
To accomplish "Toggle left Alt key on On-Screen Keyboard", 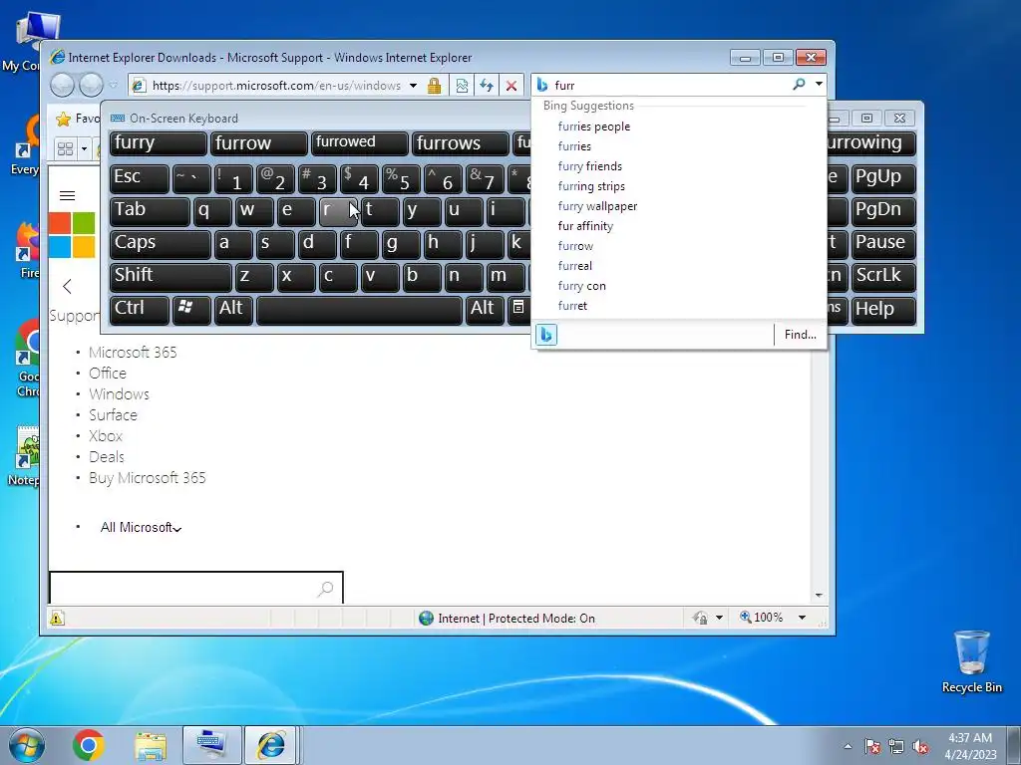I will (x=233, y=309).
